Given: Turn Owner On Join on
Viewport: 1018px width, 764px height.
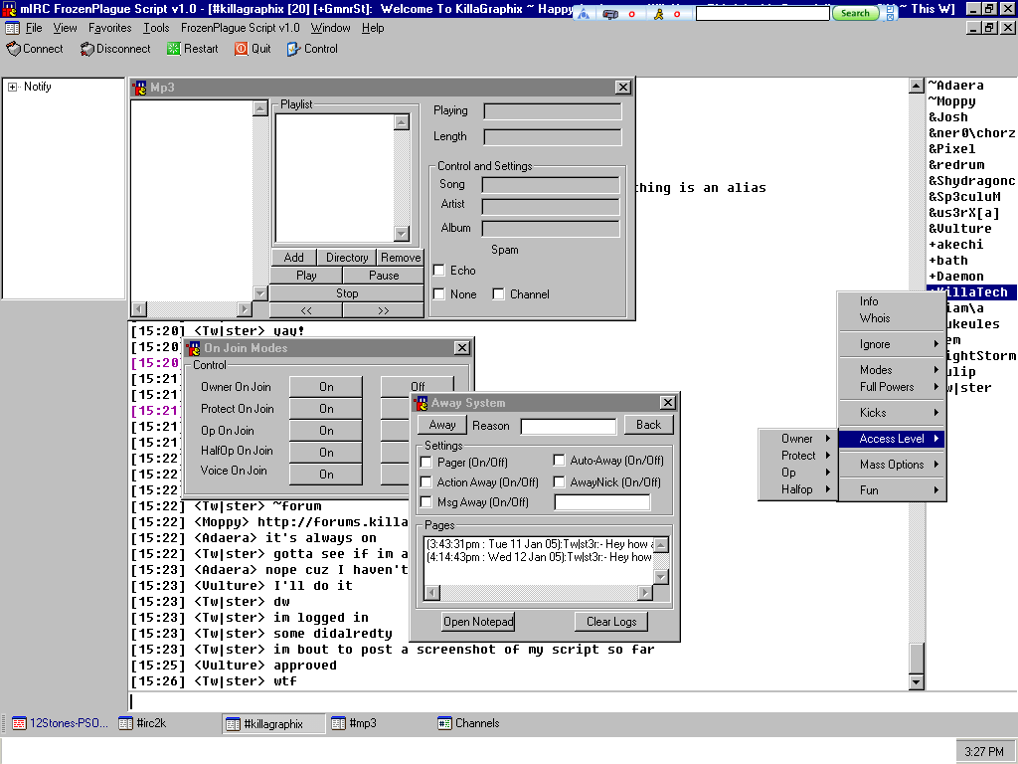Looking at the screenshot, I should pyautogui.click(x=326, y=387).
